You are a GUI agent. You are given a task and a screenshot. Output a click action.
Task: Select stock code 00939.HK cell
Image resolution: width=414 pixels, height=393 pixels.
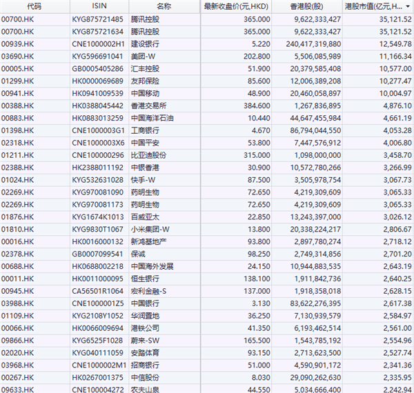[x=18, y=43]
